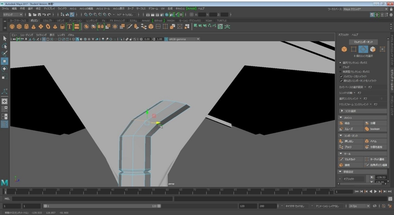Click the playback range slider bar
This screenshot has width=394, height=215.
102,206
